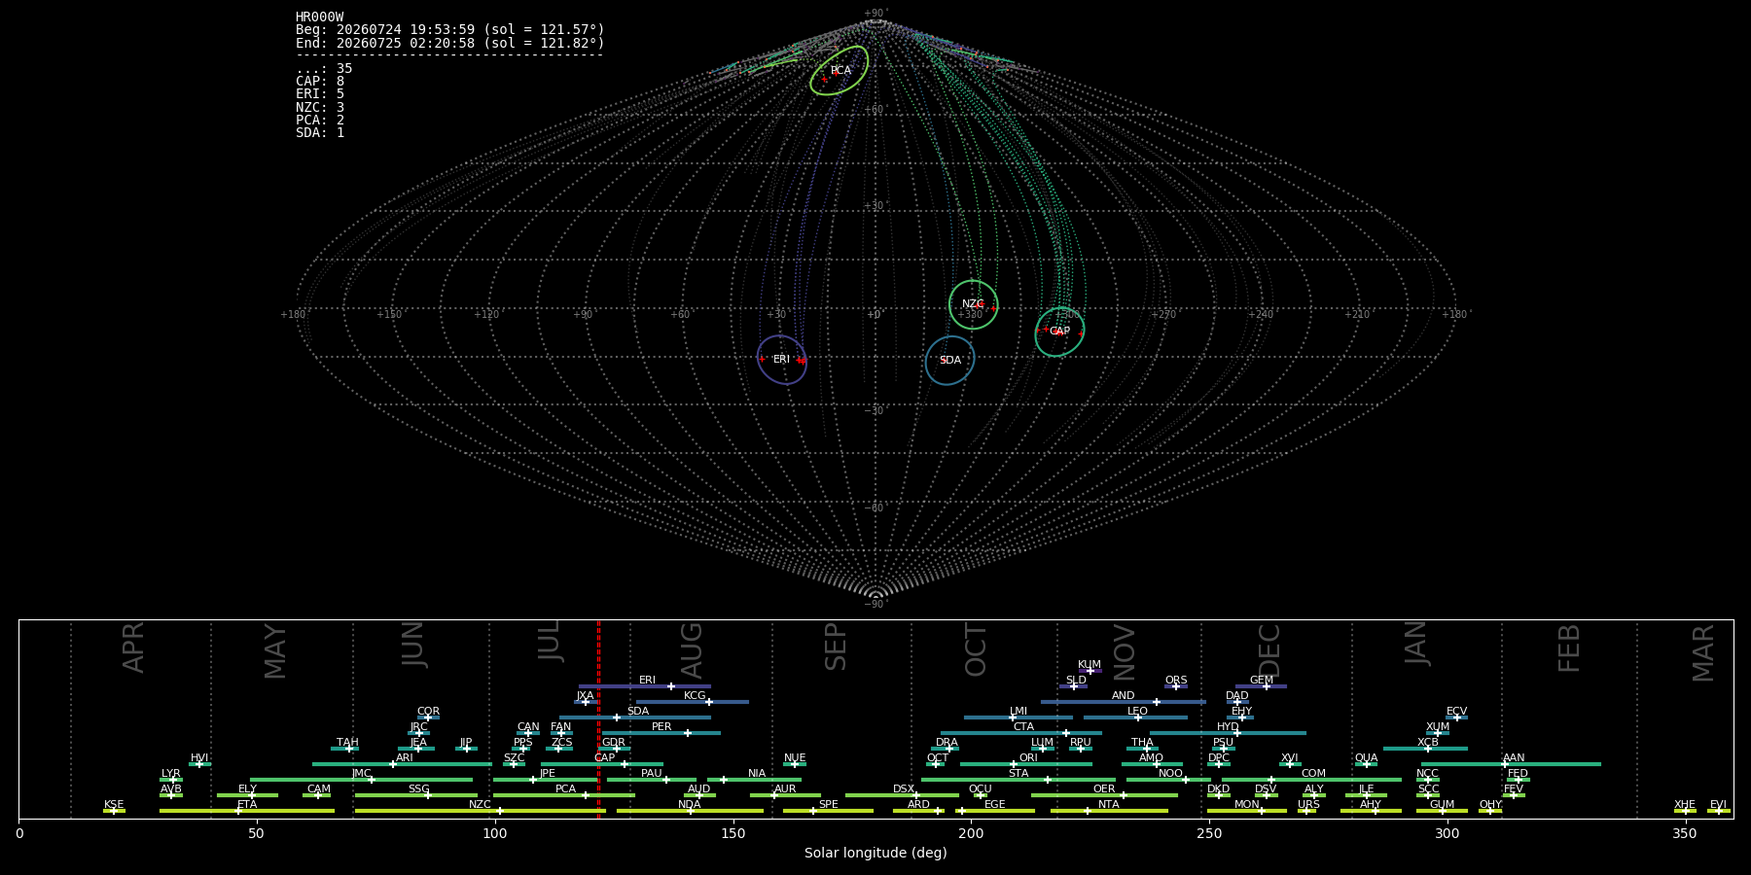Click the AND shower activity bar
The height and width of the screenshot is (875, 1751).
pos(1124,702)
